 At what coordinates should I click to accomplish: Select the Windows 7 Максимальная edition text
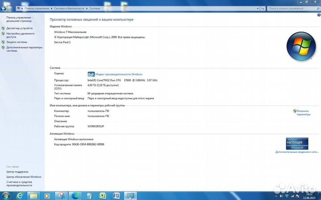click(x=70, y=32)
